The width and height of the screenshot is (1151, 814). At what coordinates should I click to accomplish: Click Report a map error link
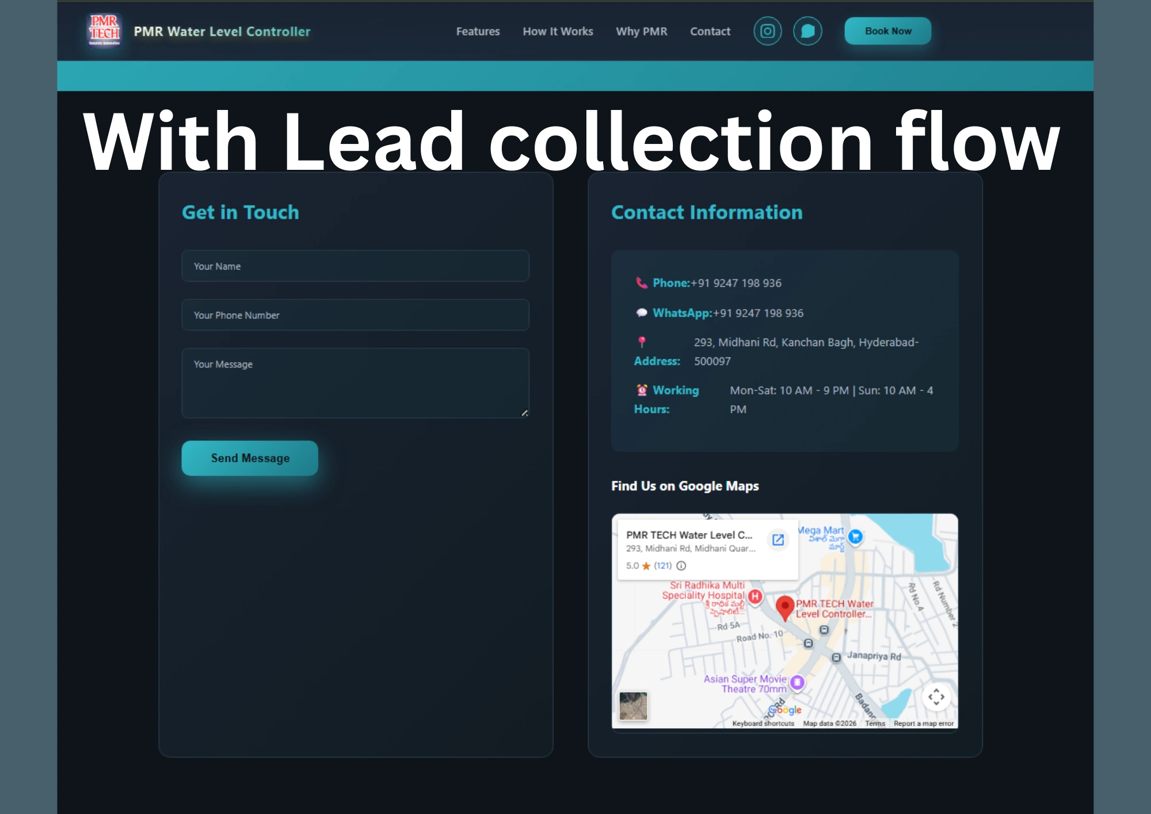click(x=923, y=724)
